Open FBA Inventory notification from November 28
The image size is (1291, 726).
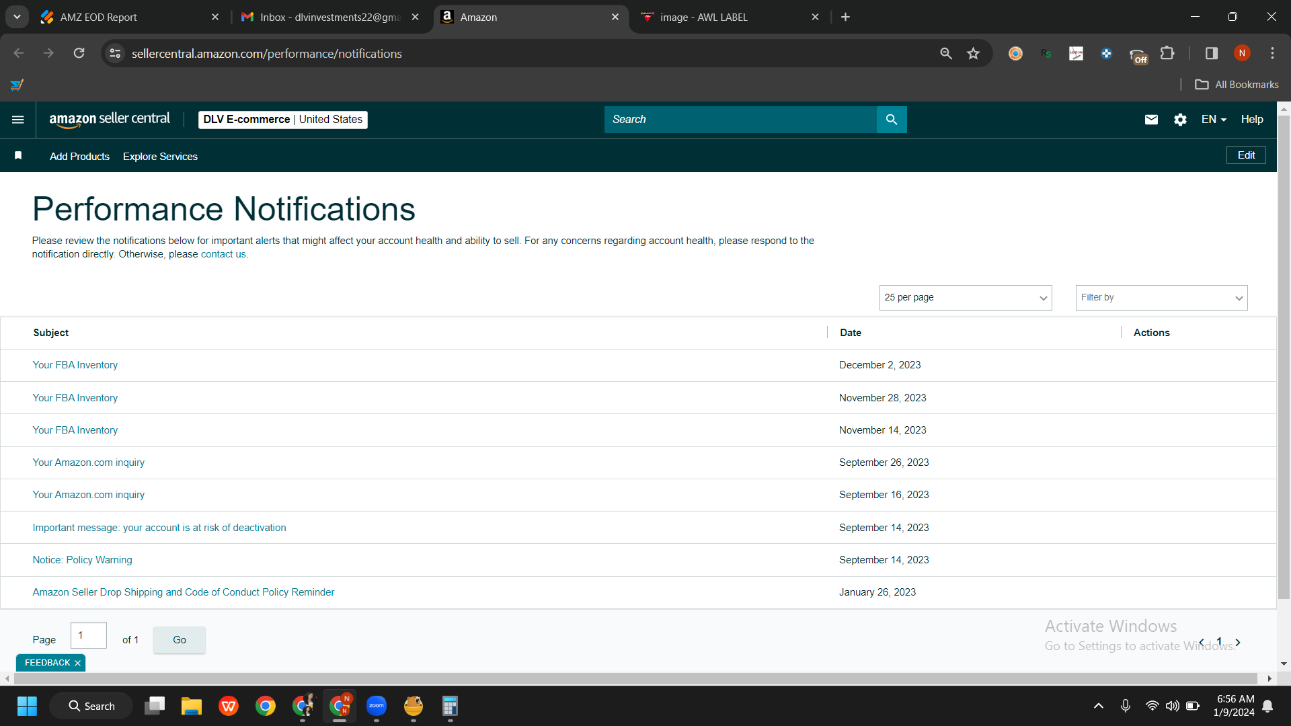pyautogui.click(x=75, y=398)
